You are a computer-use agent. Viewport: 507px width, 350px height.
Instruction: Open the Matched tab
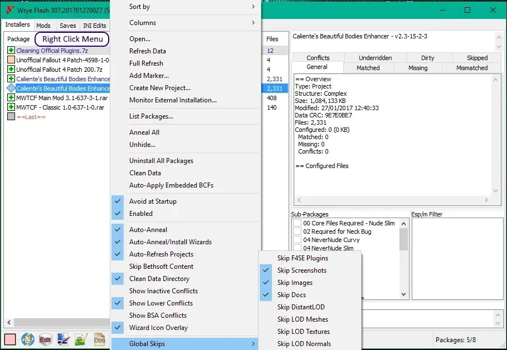tap(368, 68)
